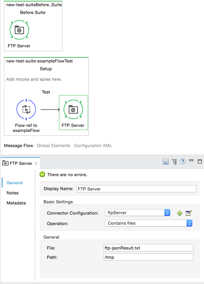
Task: Click the save icon in properties toolbar
Action: (166, 161)
